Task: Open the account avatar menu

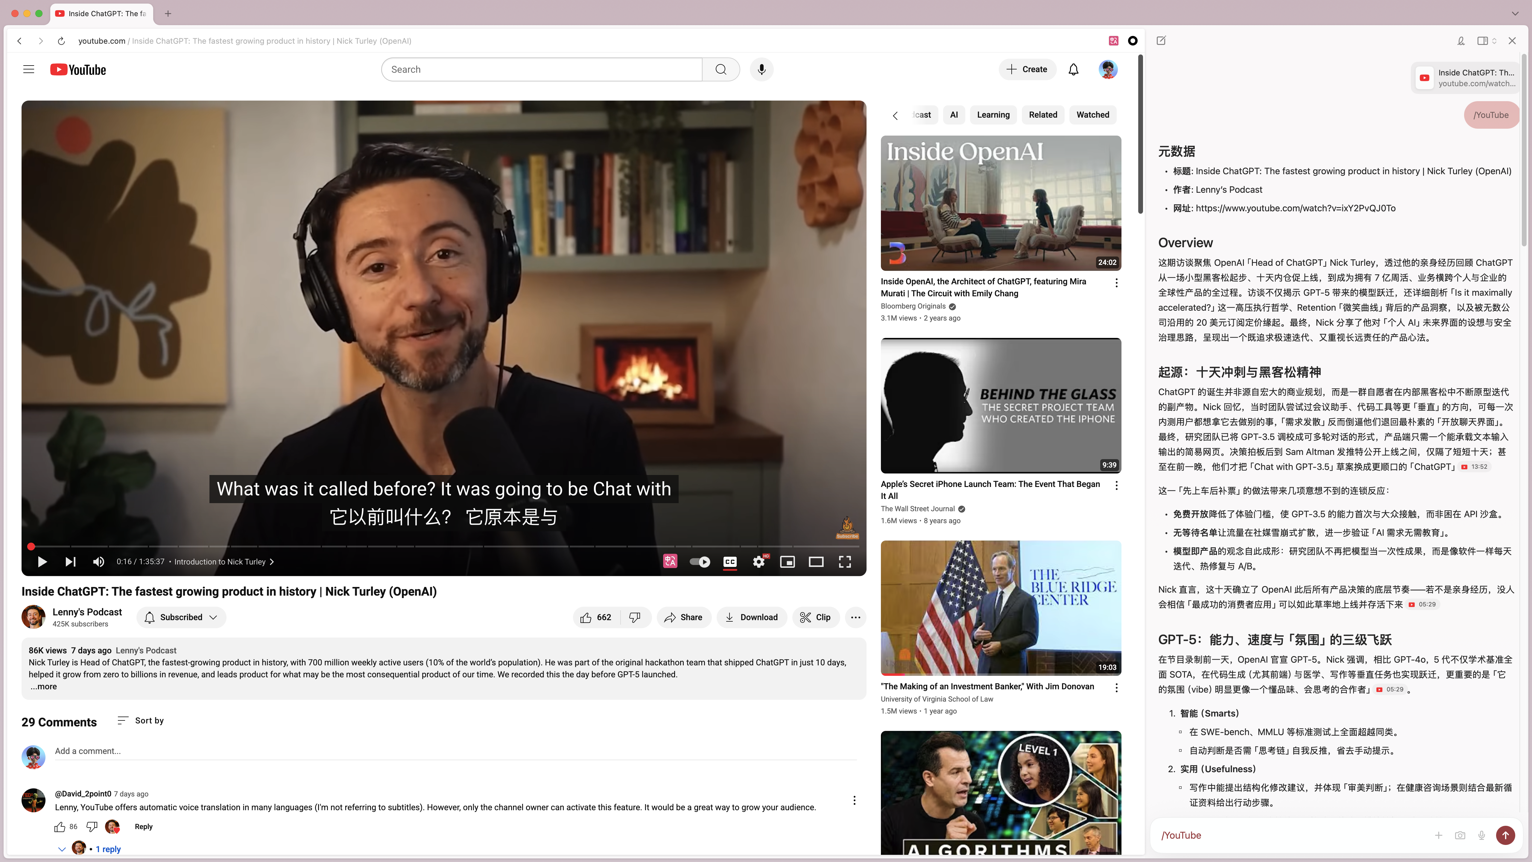Action: [1108, 70]
